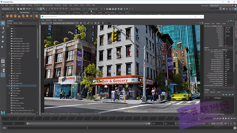Expand the Bus_Stop node in Outliner
The height and width of the screenshot is (133, 237).
click(x=10, y=76)
